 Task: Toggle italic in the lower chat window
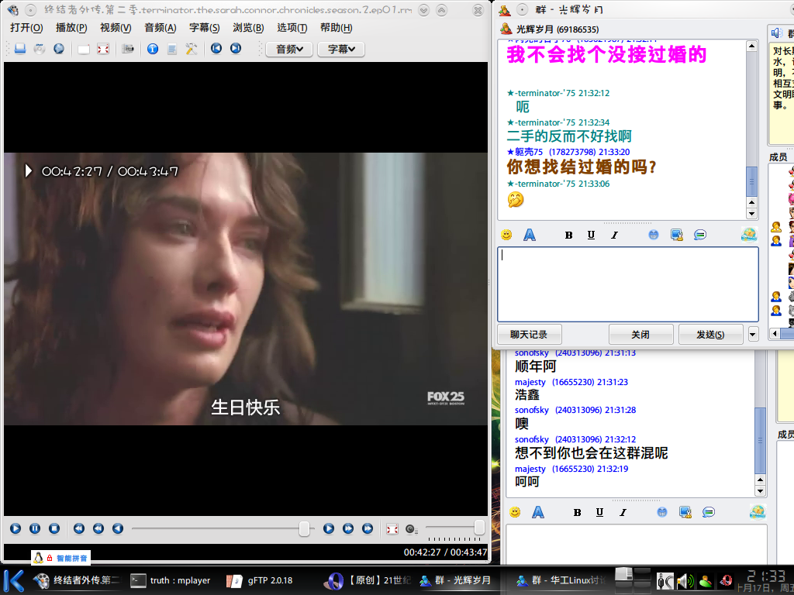[623, 513]
